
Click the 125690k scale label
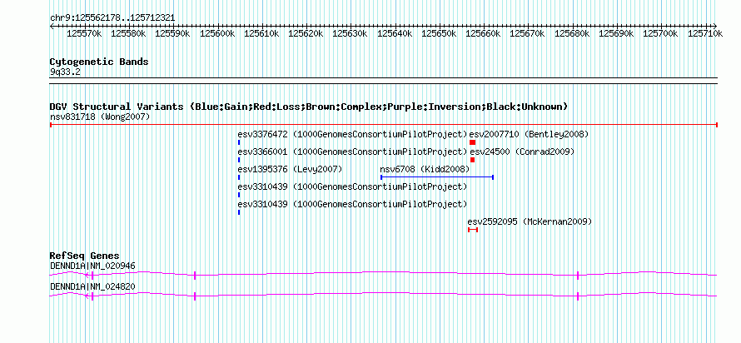616,33
